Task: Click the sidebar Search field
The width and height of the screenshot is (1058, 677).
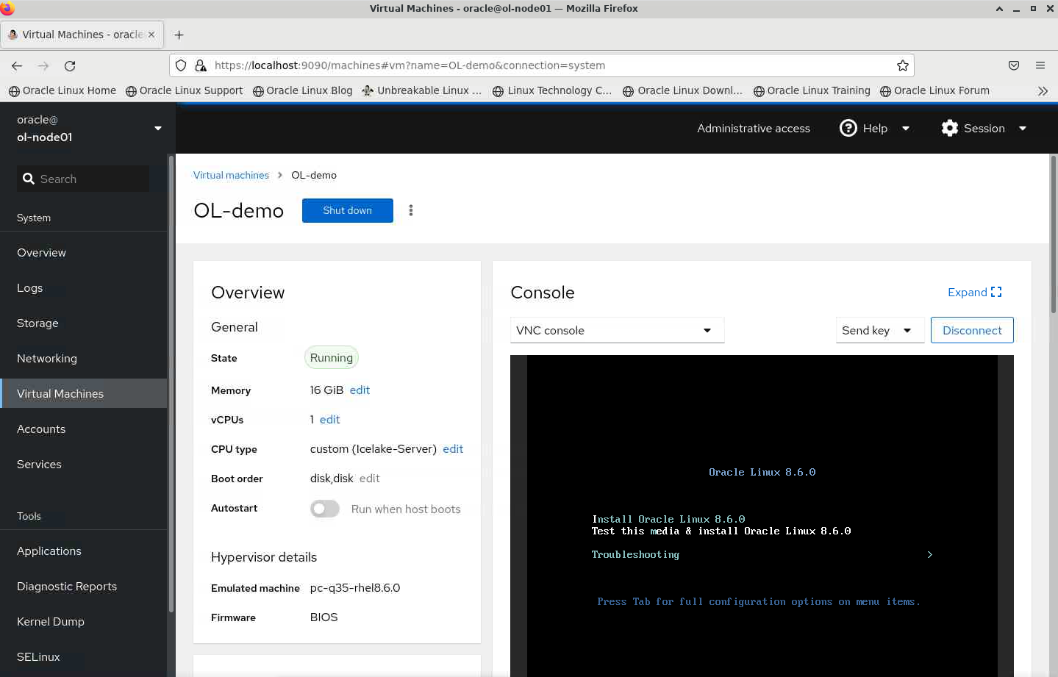Action: pos(83,179)
